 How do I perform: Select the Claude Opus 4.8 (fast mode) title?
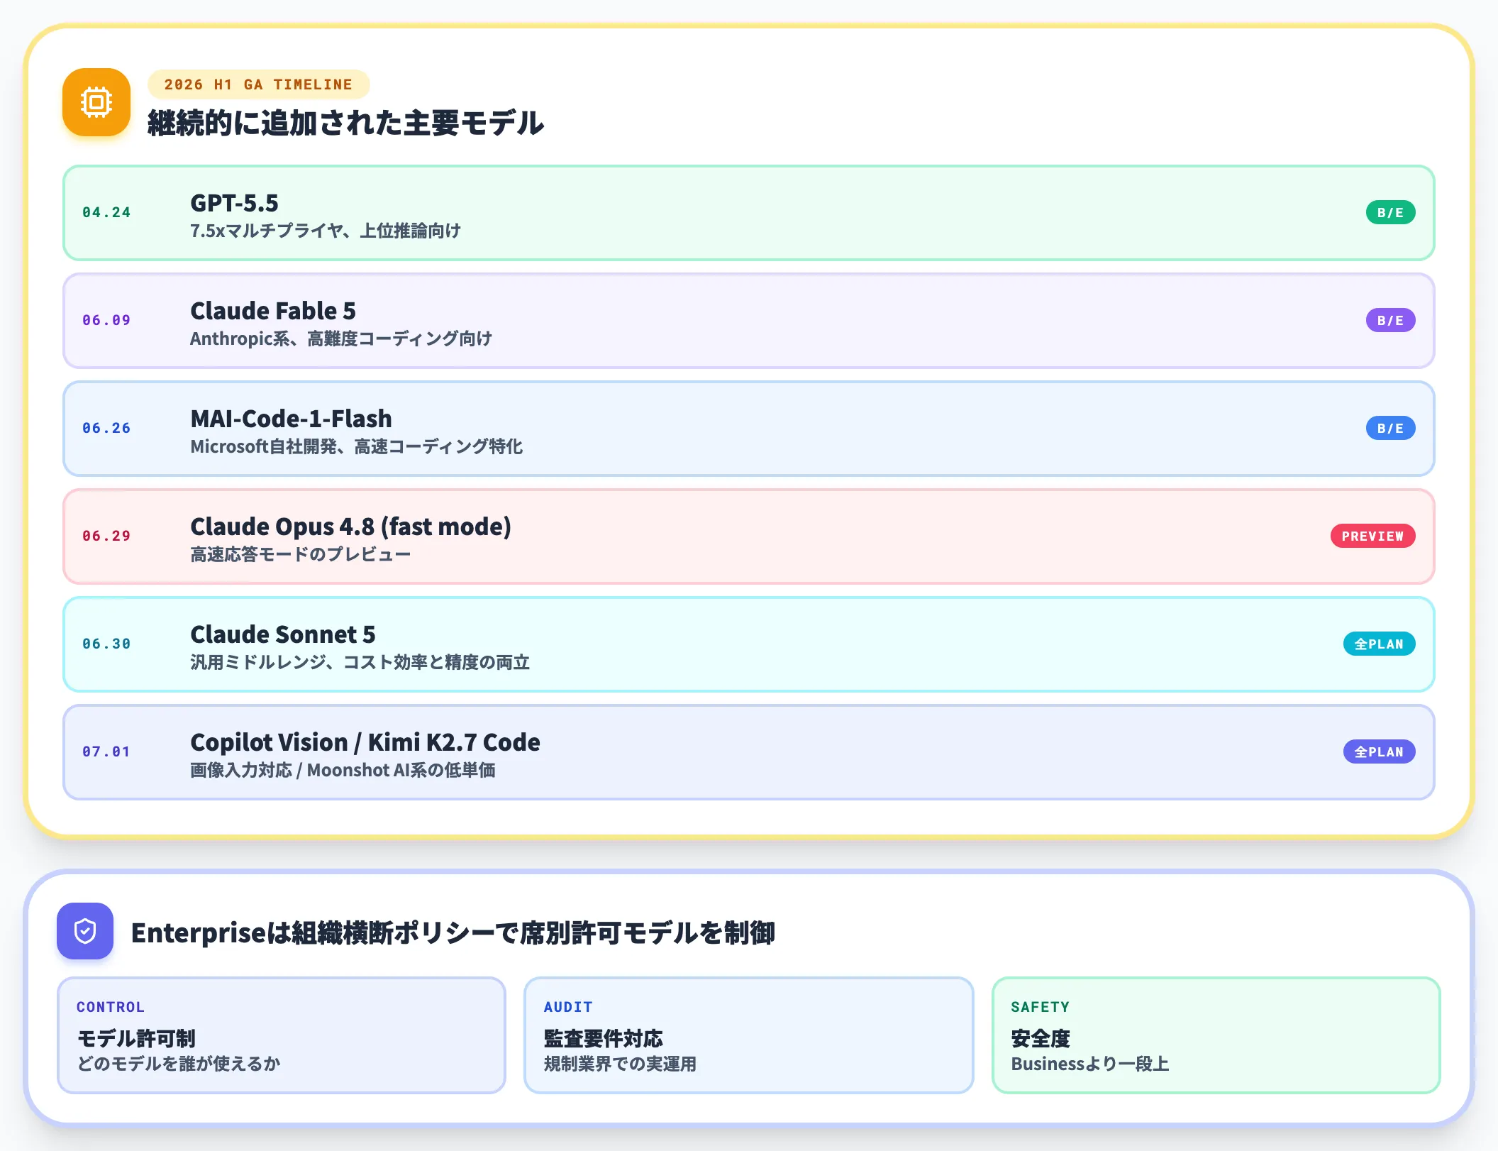pyautogui.click(x=350, y=527)
